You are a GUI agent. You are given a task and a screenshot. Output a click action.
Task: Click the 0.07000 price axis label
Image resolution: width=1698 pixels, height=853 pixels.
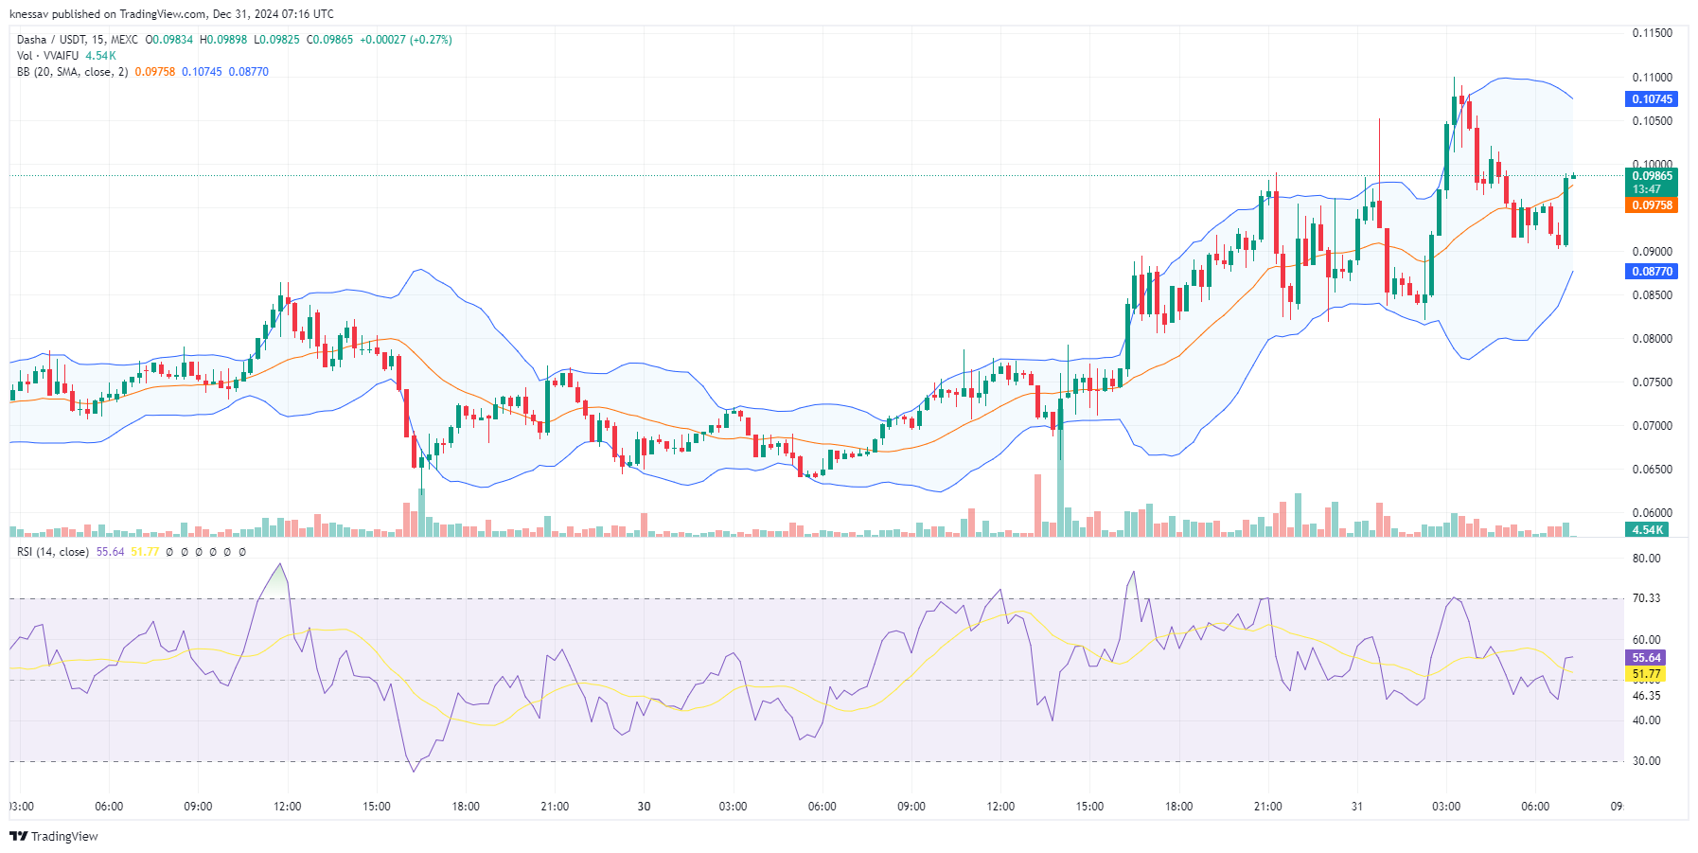pyautogui.click(x=1652, y=426)
